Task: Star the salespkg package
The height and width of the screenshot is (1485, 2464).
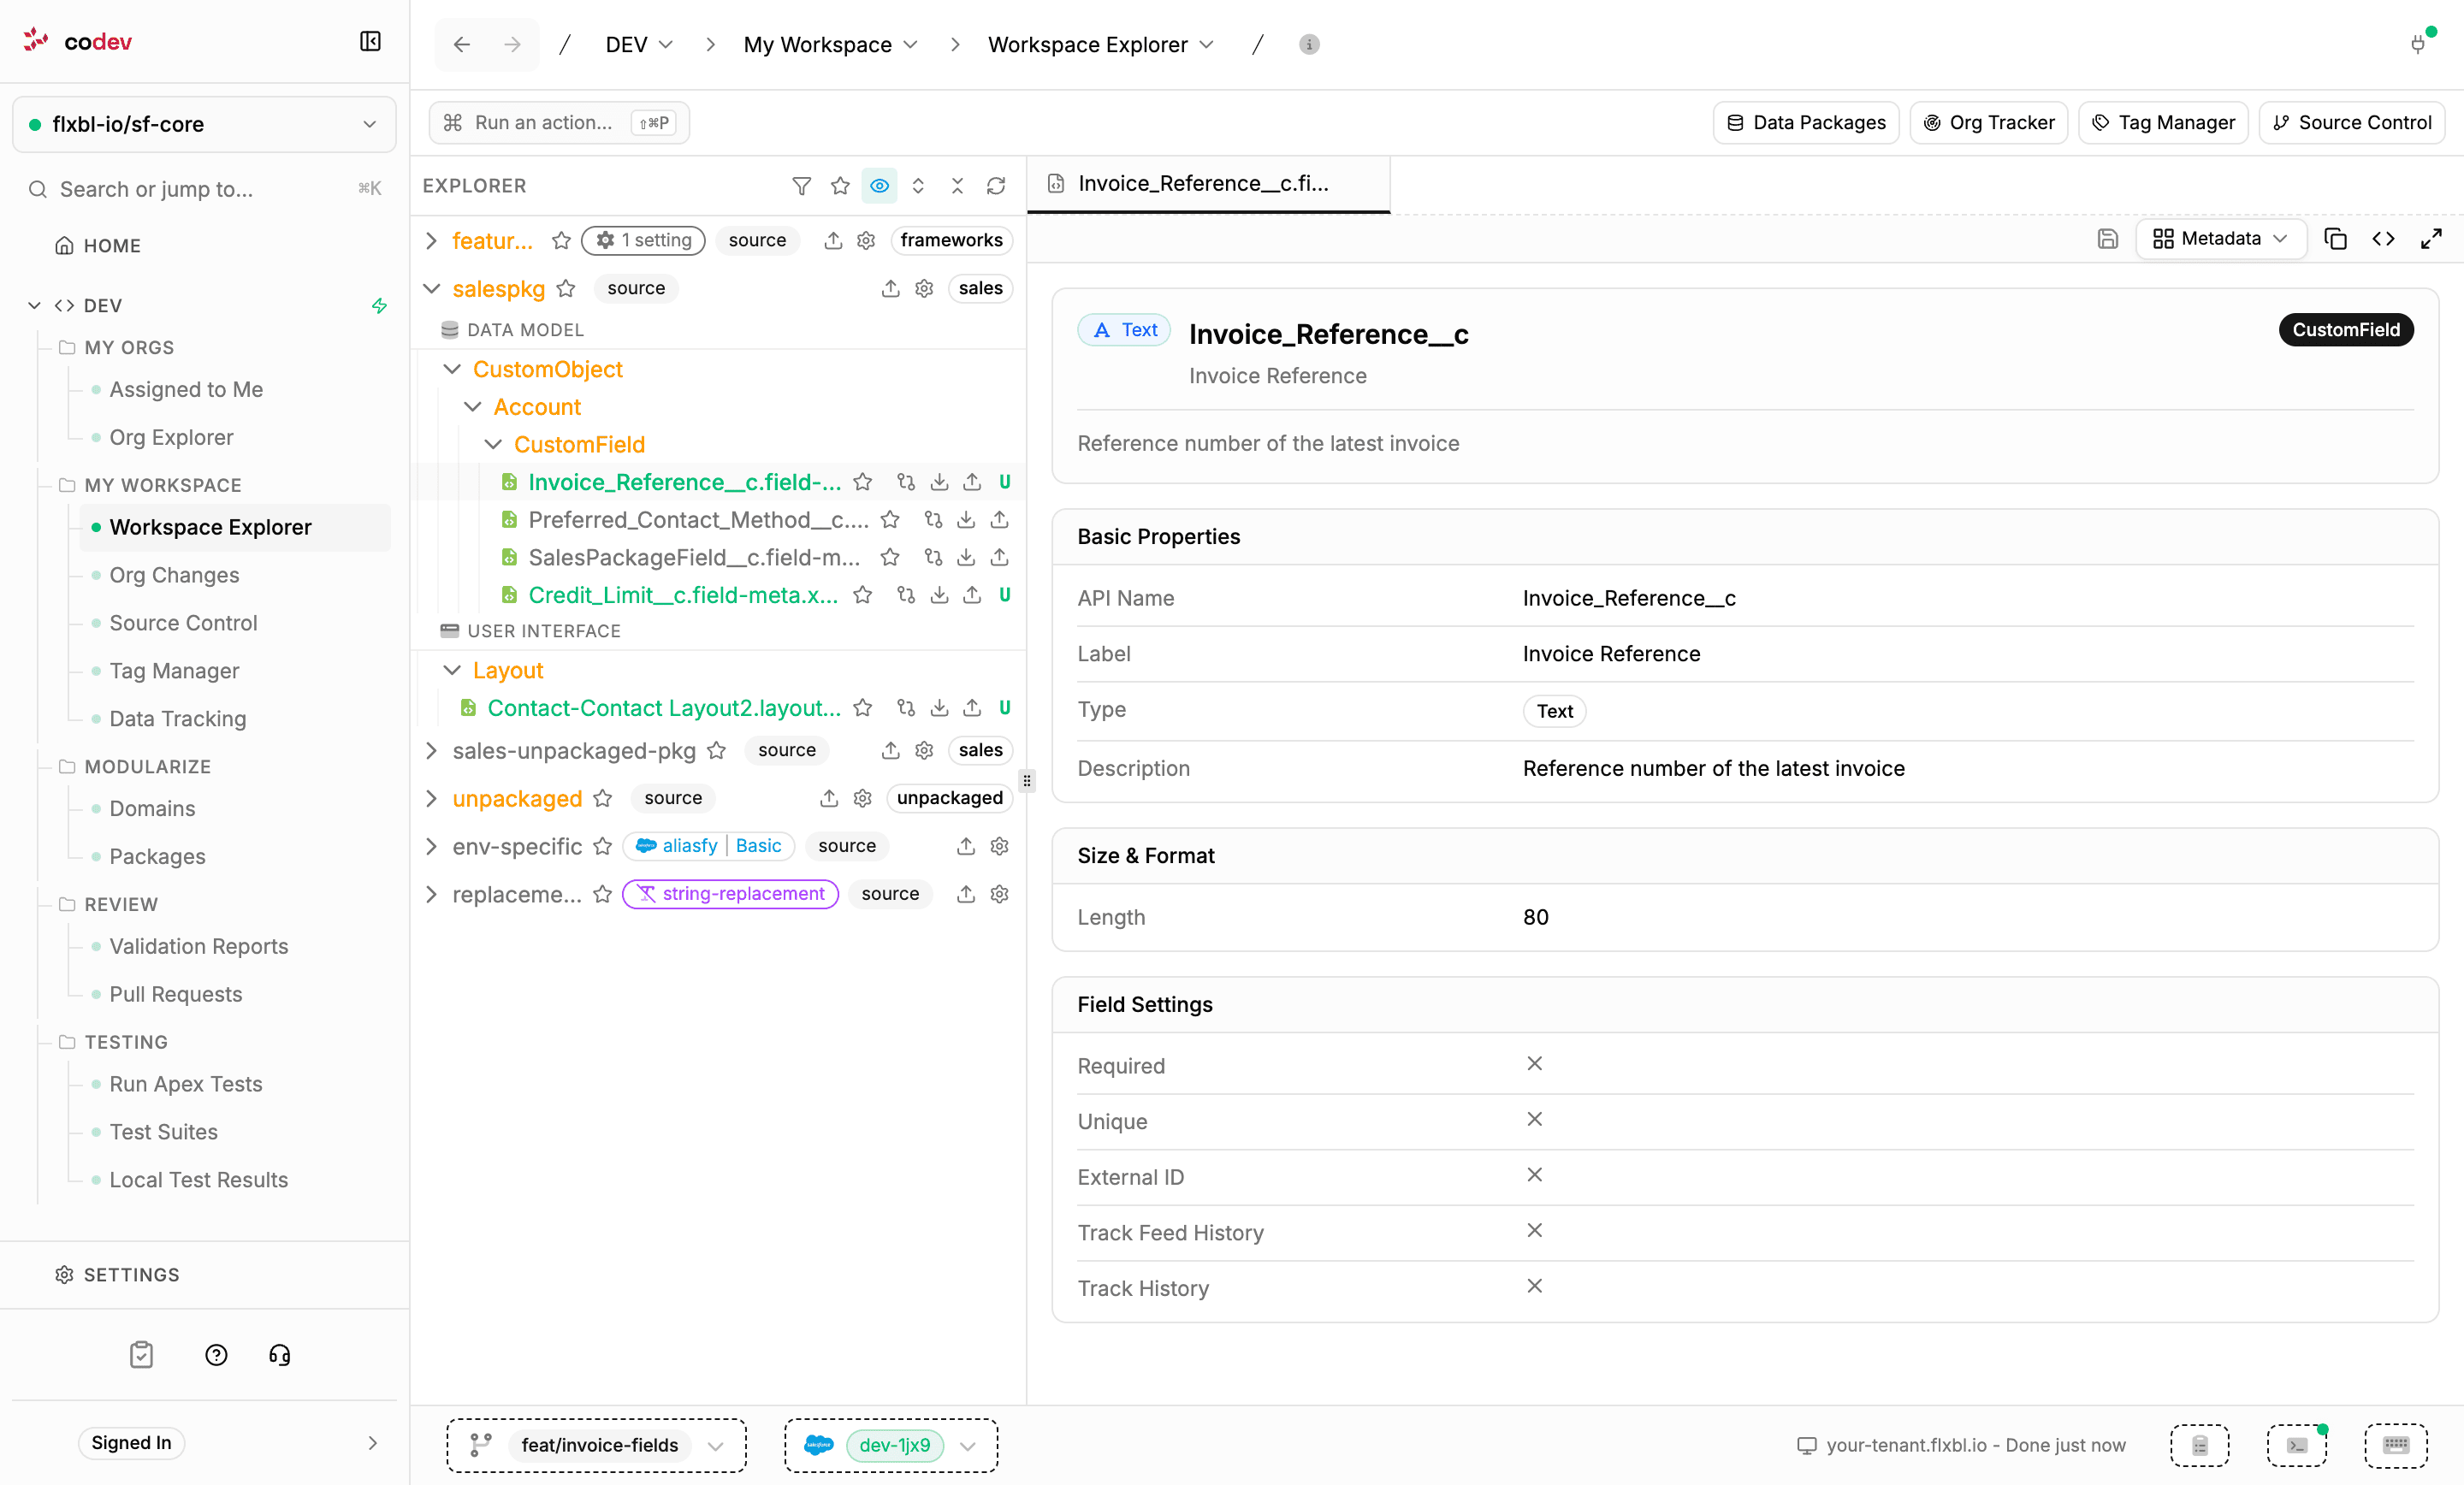Action: click(x=566, y=288)
